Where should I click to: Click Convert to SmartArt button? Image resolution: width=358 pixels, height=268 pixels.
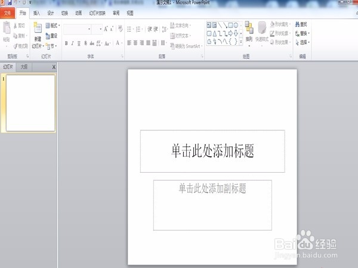[x=186, y=46]
